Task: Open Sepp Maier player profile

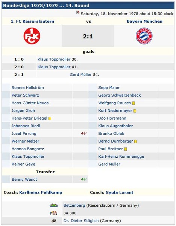Action: tap(109, 88)
